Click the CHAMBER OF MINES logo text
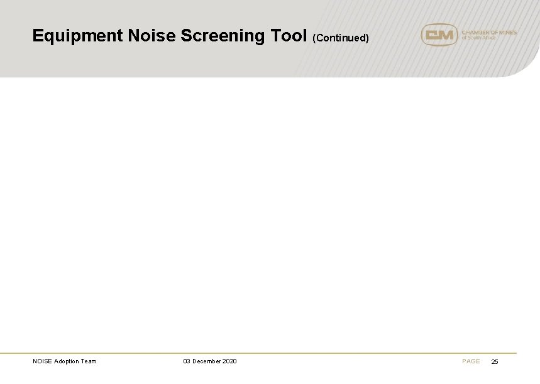 pos(488,32)
